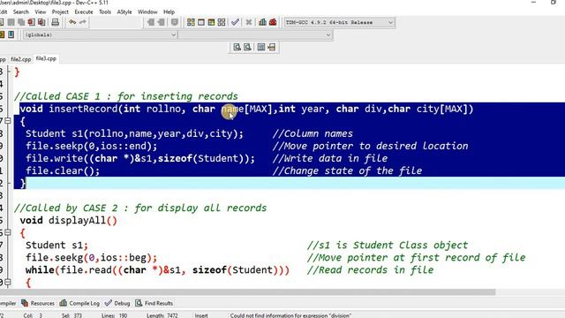Click the first magnifier search icon
Image resolution: width=565 pixels, height=318 pixels.
point(237,47)
